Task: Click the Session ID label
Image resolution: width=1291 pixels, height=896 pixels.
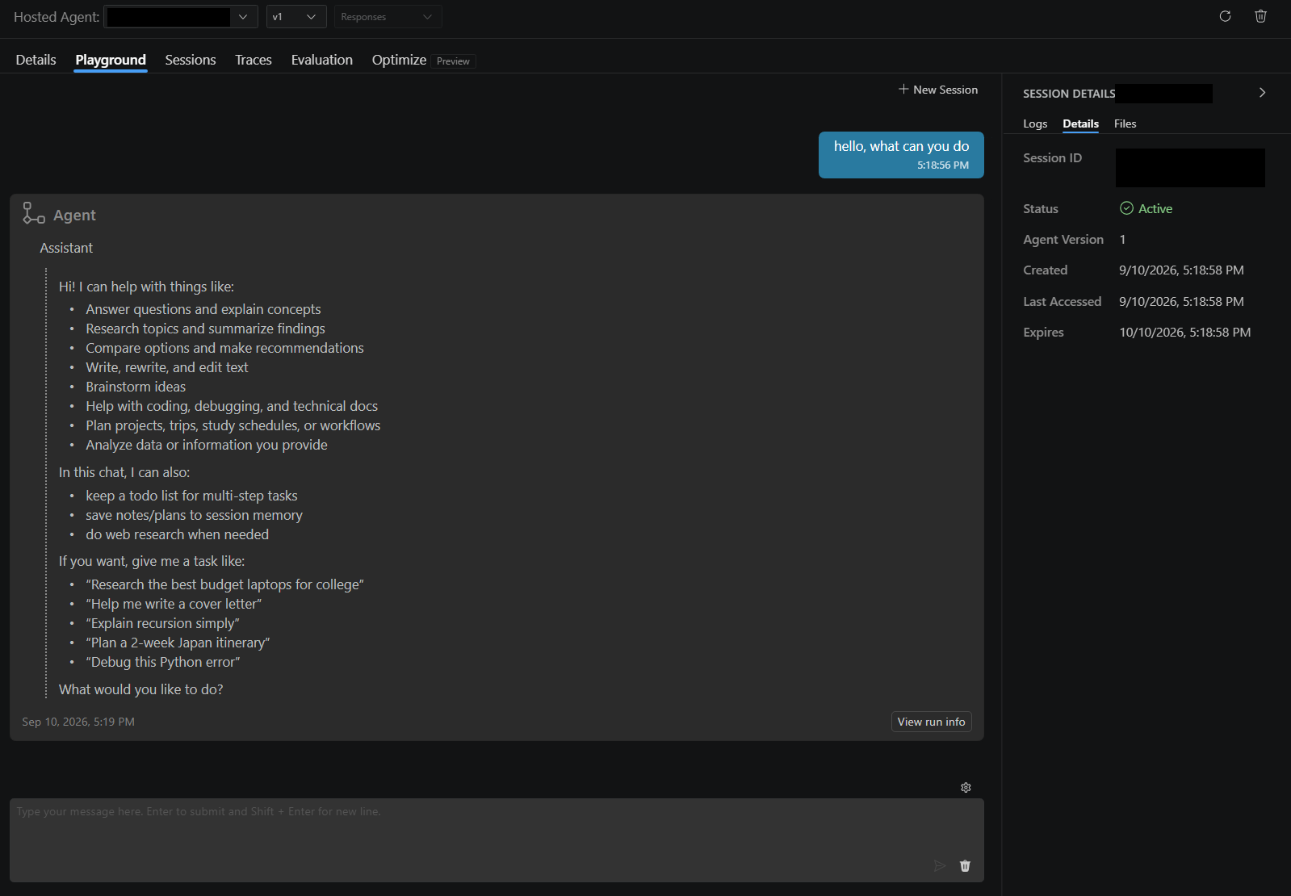Action: (1052, 158)
